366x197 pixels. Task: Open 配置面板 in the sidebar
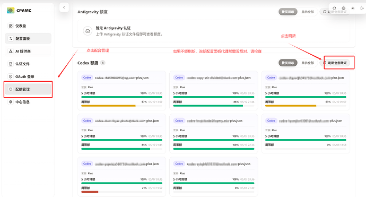coord(28,39)
